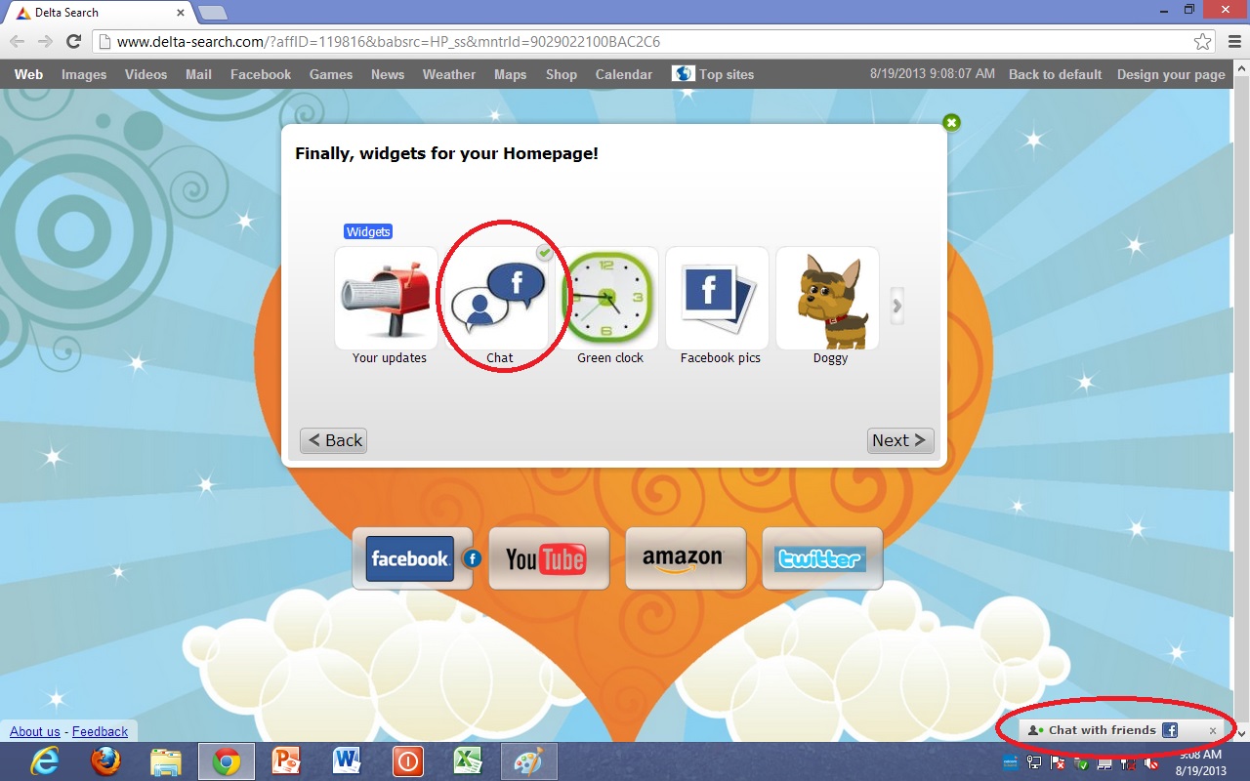Click Back to default link
The width and height of the screenshot is (1250, 781).
[x=1055, y=74]
